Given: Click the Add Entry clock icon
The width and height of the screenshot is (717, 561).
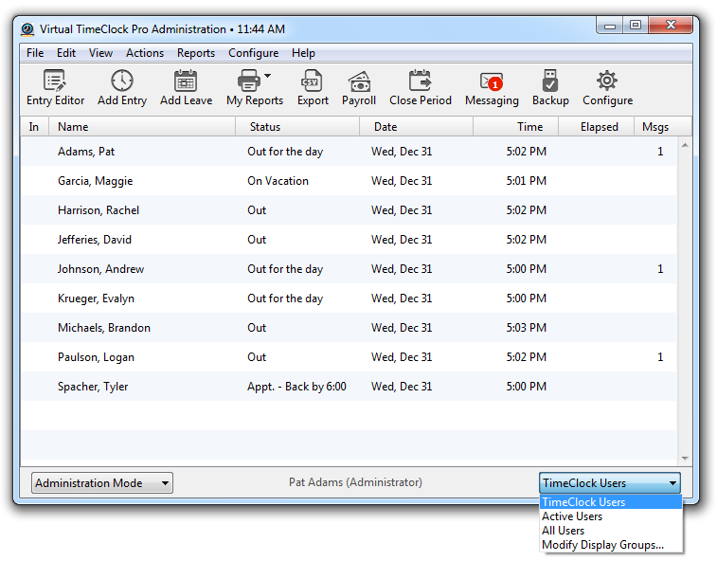Looking at the screenshot, I should [122, 81].
